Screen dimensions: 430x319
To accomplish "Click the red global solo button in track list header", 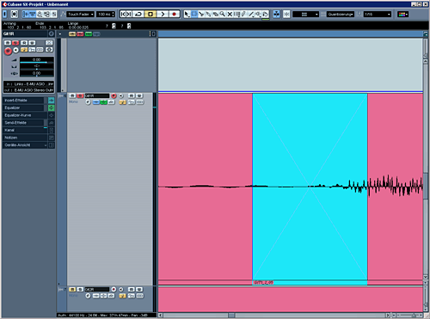I will 80,34.
